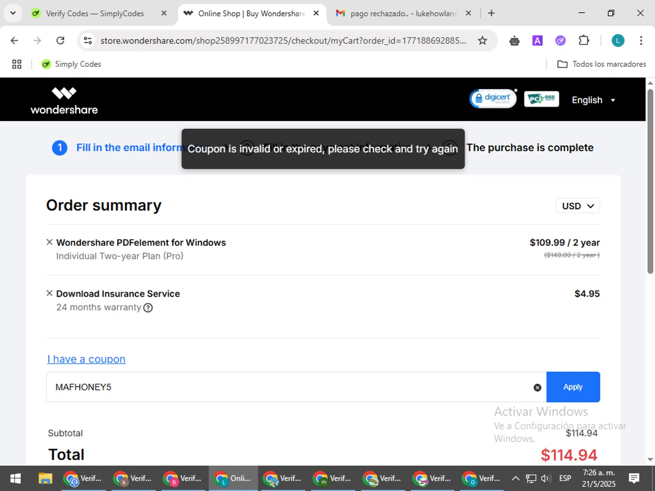The width and height of the screenshot is (655, 491).
Task: Click the red $114.94 total amount
Action: [569, 455]
